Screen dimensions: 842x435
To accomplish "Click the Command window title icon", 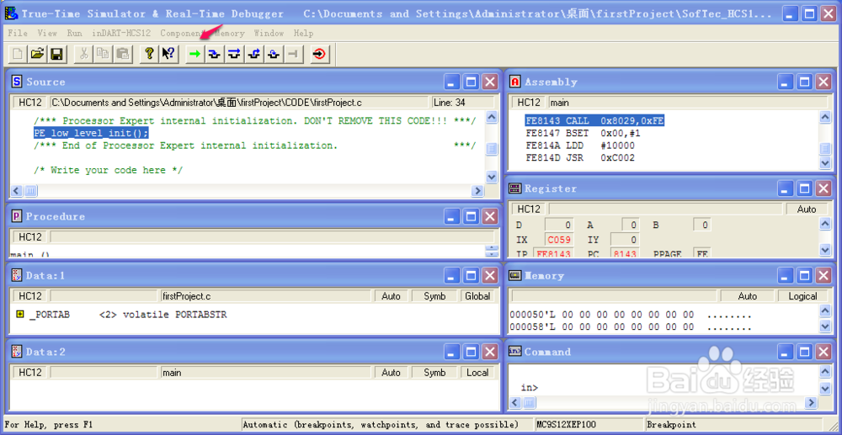I will pyautogui.click(x=515, y=351).
